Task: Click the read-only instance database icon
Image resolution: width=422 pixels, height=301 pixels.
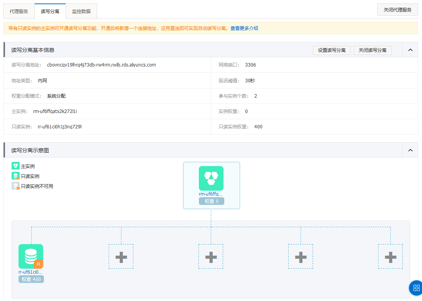Action: tap(31, 256)
